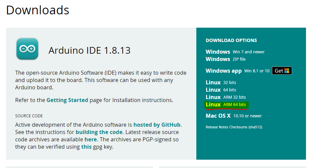Click the Arduino infinity logo icon
This screenshot has width=326, height=168.
pyautogui.click(x=27, y=49)
